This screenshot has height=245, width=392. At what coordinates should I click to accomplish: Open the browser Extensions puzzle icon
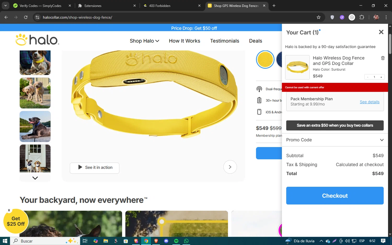click(362, 17)
